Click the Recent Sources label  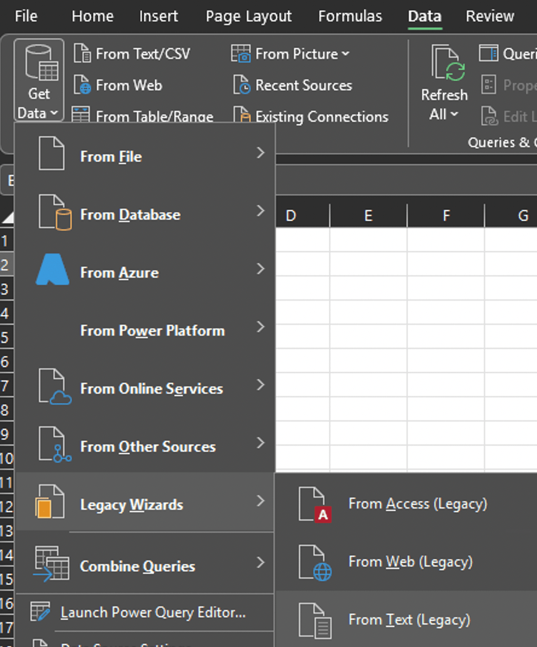click(304, 85)
